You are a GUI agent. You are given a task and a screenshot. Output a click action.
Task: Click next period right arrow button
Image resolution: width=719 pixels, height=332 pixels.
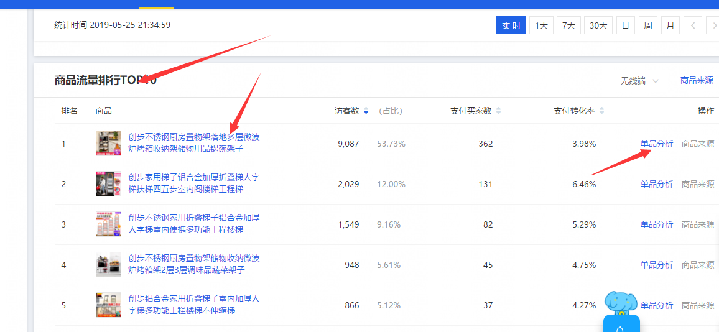[x=713, y=25]
